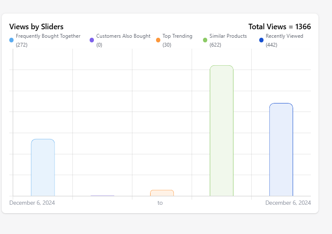Screen dimensions: 332x234
Task: Toggle the Customers Also Bought legend label
Action: [x=123, y=36]
